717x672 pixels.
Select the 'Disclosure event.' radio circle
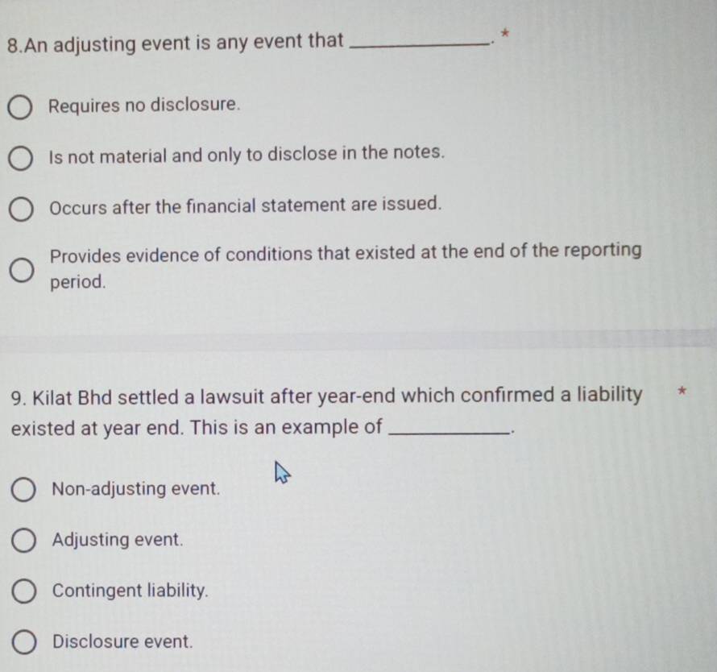(24, 642)
